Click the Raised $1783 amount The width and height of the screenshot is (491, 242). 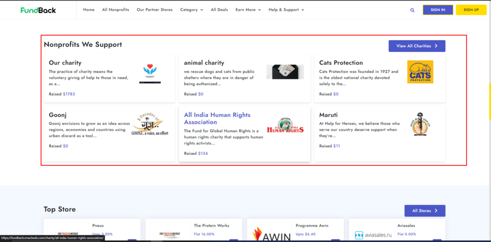tap(69, 94)
